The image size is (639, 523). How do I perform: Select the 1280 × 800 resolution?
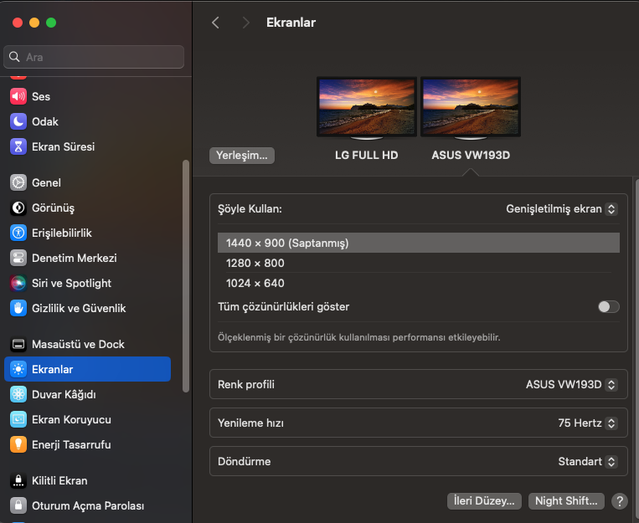coord(255,263)
